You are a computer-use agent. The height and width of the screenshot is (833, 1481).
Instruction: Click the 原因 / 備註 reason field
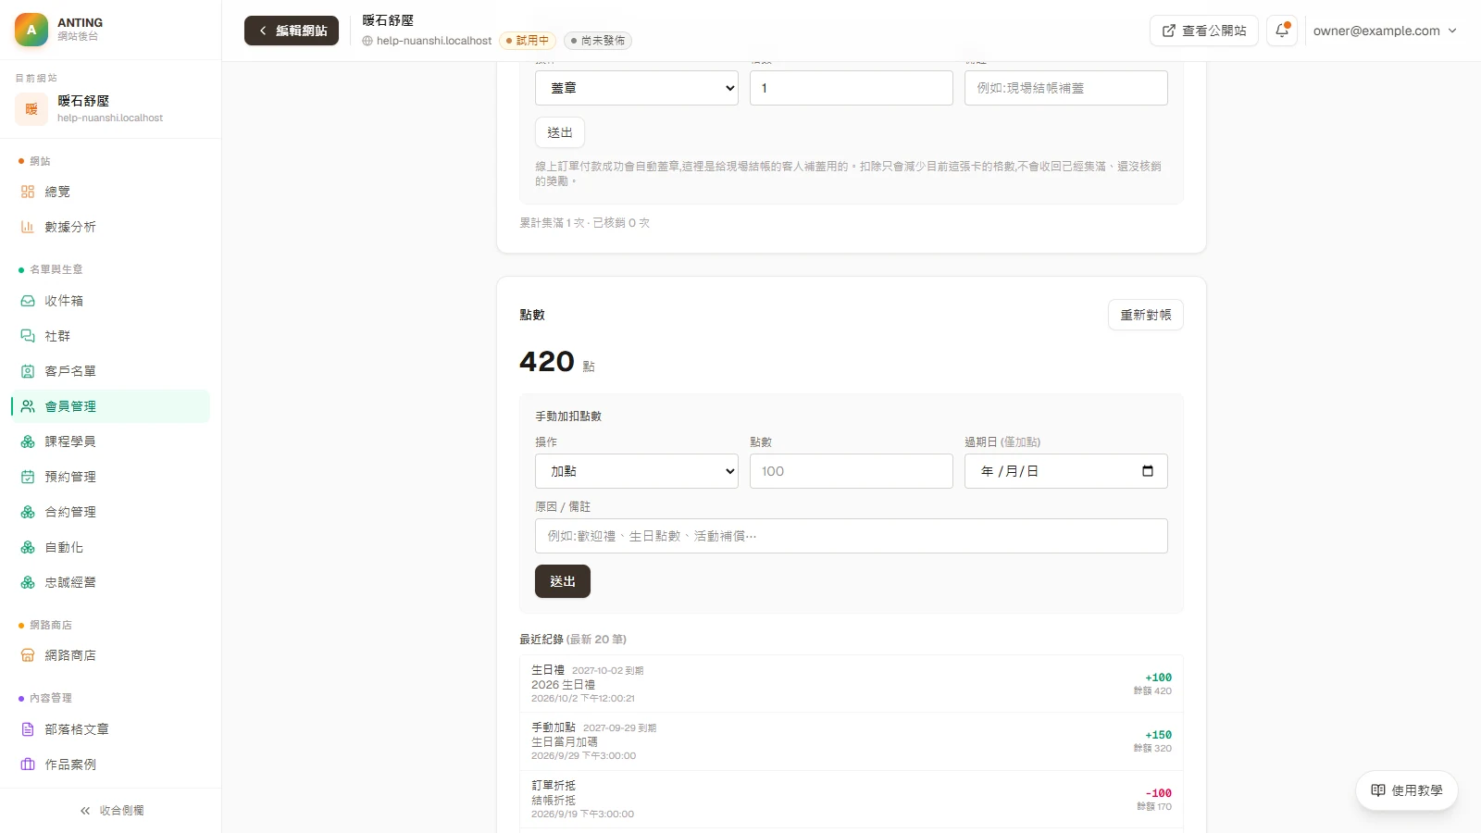[852, 536]
